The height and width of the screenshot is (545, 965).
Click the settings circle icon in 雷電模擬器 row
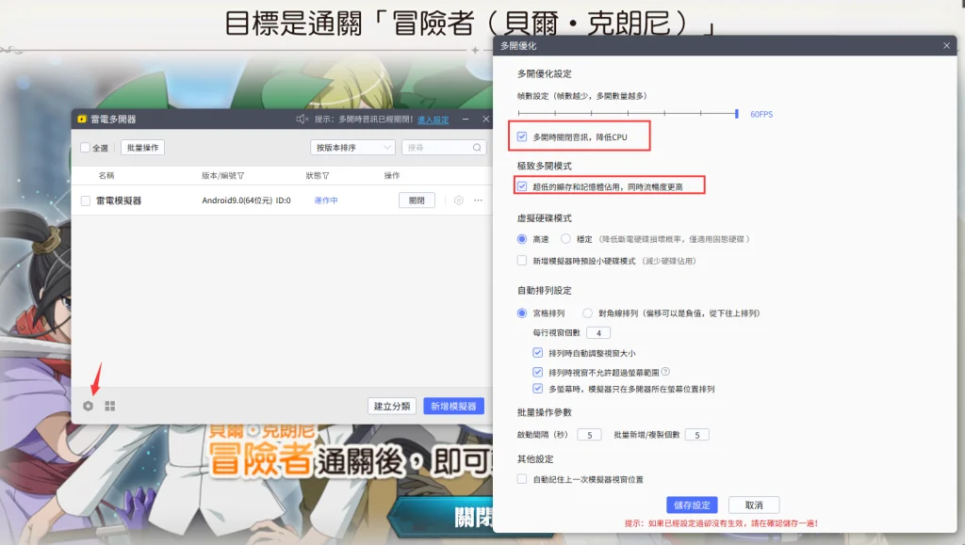[x=459, y=200]
